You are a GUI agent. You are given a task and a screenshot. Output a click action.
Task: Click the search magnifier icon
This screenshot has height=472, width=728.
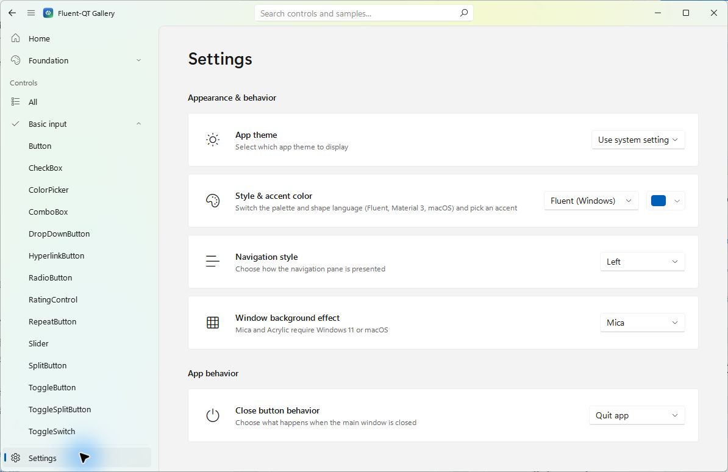463,13
